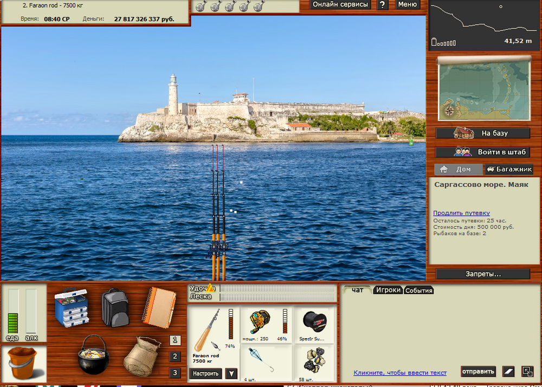Open the Меню dropdown

[408, 4]
